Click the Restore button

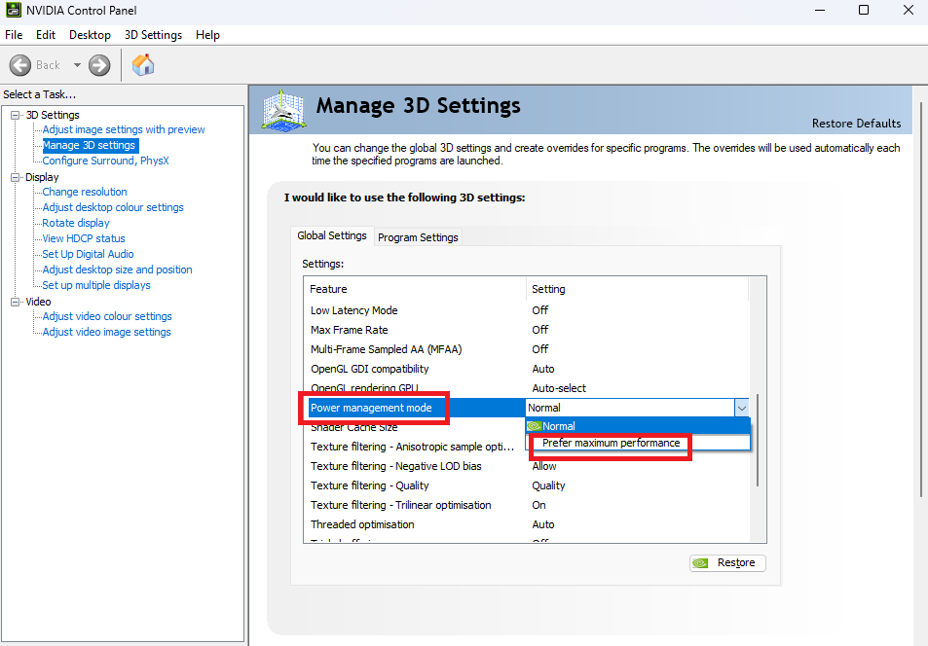[727, 562]
